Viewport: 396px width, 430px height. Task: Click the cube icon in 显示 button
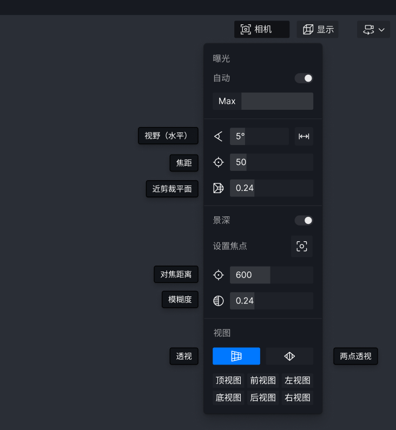pyautogui.click(x=308, y=29)
